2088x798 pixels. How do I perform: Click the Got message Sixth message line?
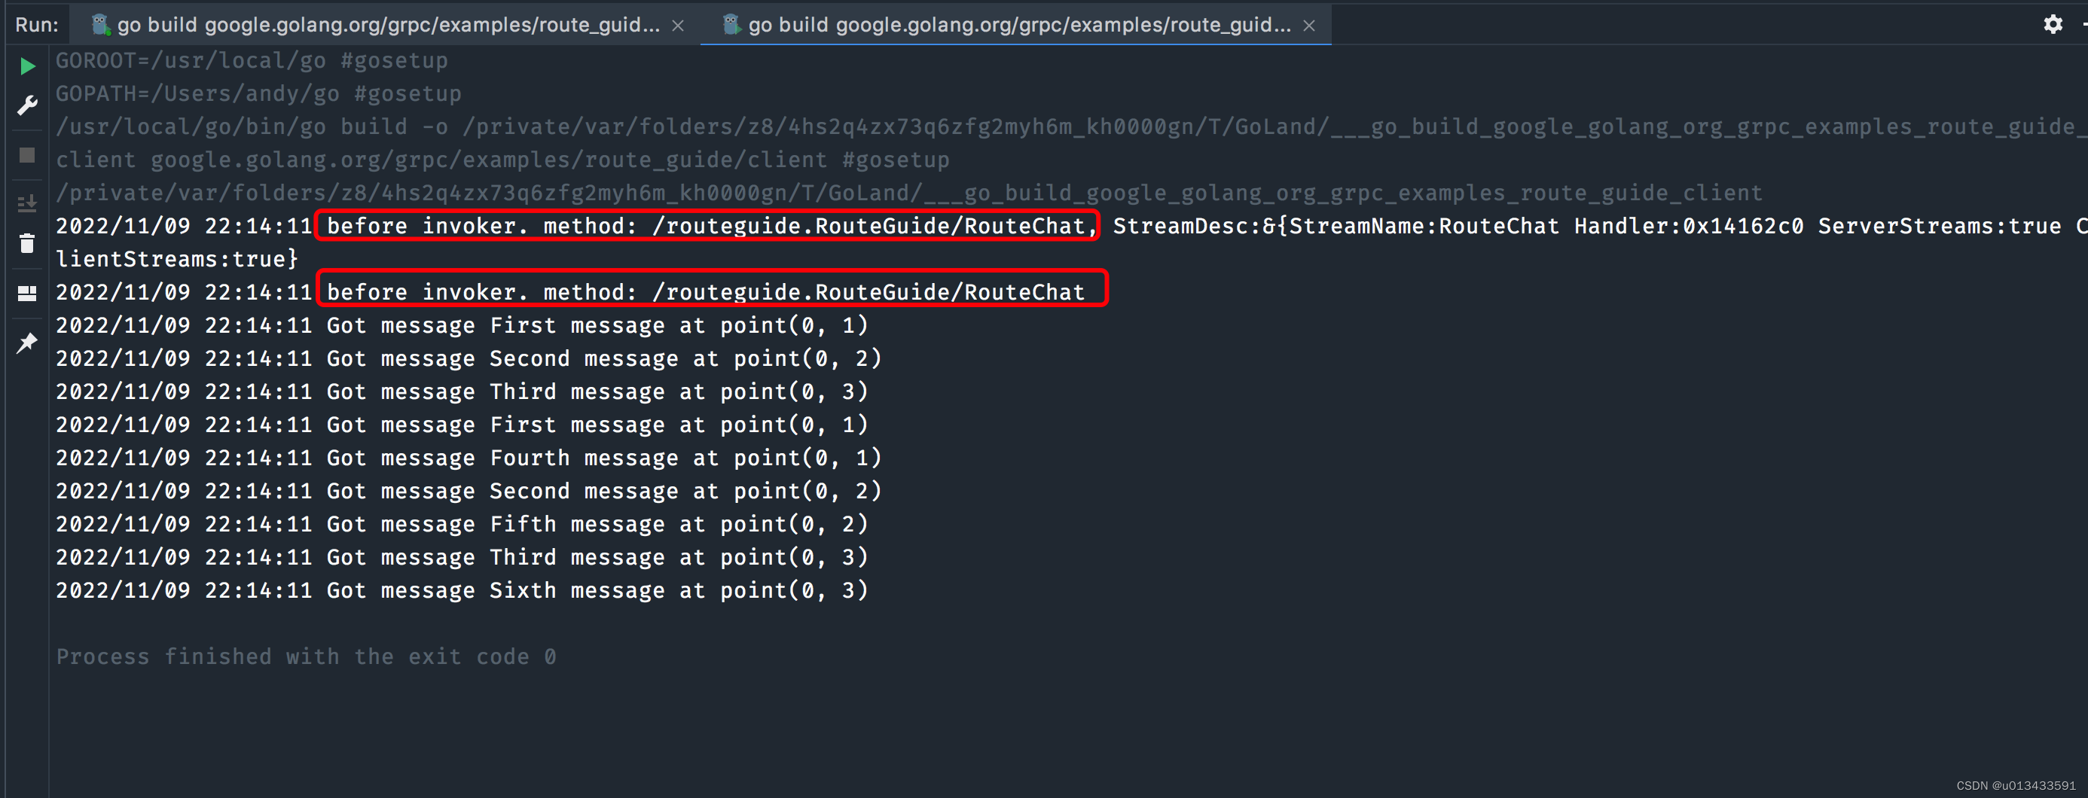462,589
